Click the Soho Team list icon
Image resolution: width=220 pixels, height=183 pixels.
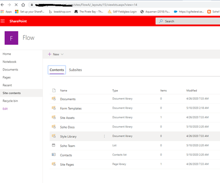[53, 145]
